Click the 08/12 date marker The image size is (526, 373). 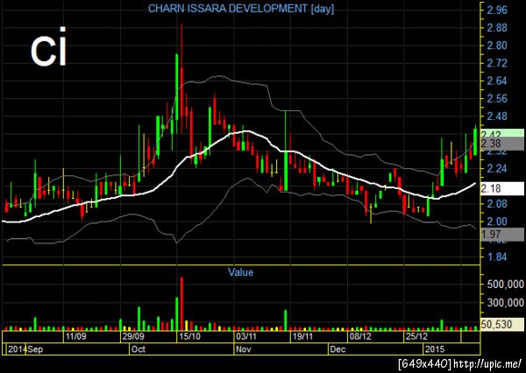point(360,336)
